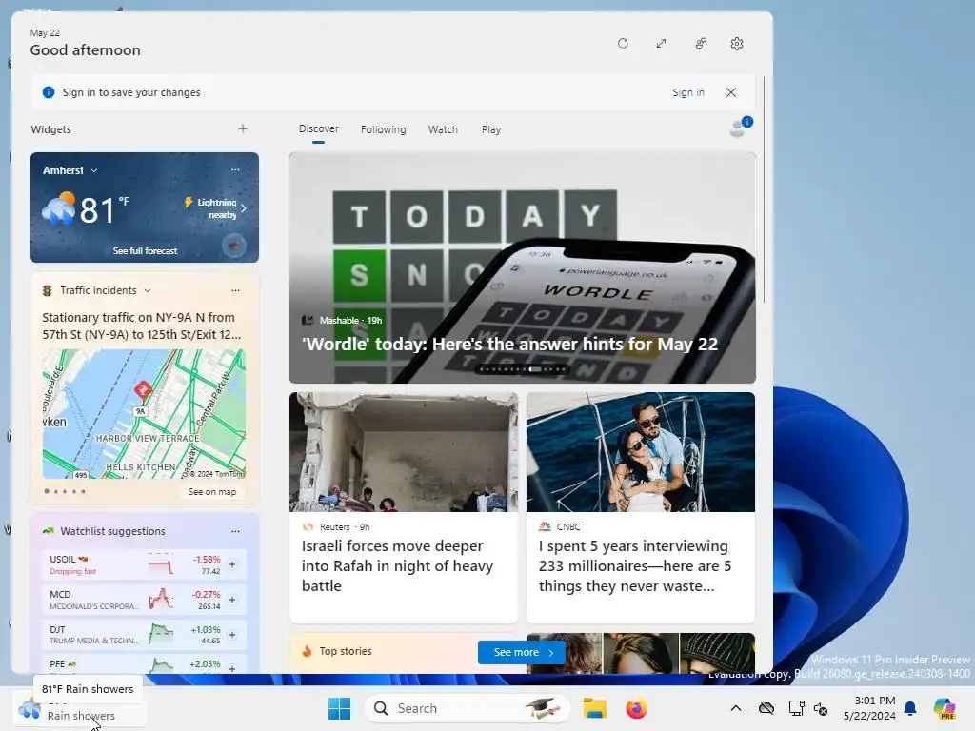Click the taskbar clock and date
The height and width of the screenshot is (731, 975).
[869, 708]
